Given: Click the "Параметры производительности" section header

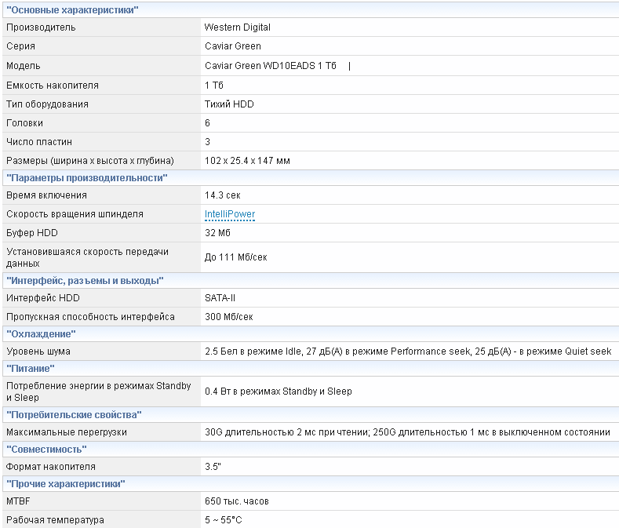Looking at the screenshot, I should pyautogui.click(x=86, y=178).
